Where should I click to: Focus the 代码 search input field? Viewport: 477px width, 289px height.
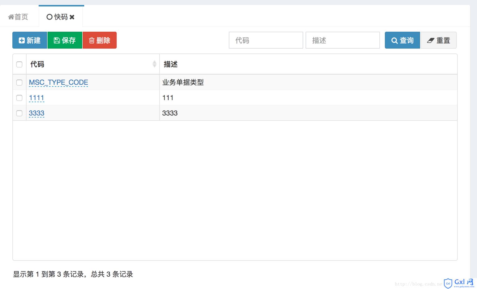click(x=266, y=40)
